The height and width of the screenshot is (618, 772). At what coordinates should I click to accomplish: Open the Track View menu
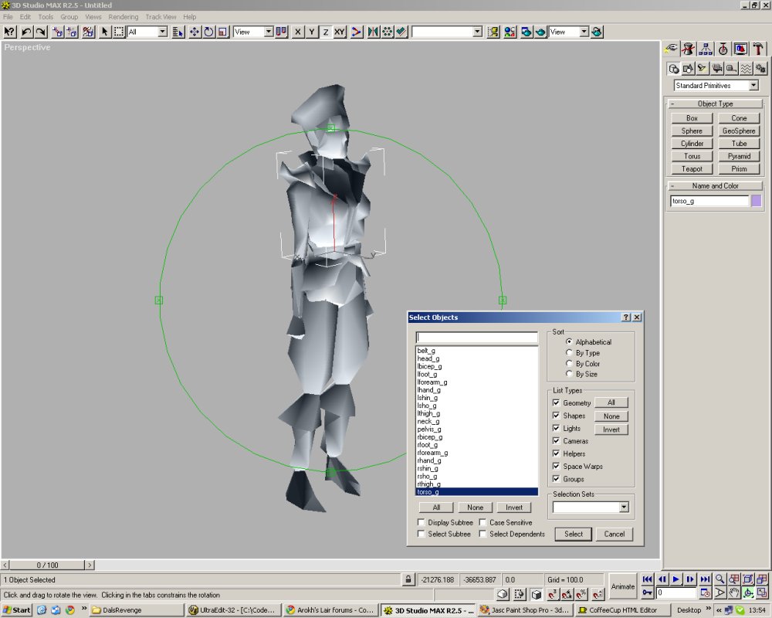(161, 17)
